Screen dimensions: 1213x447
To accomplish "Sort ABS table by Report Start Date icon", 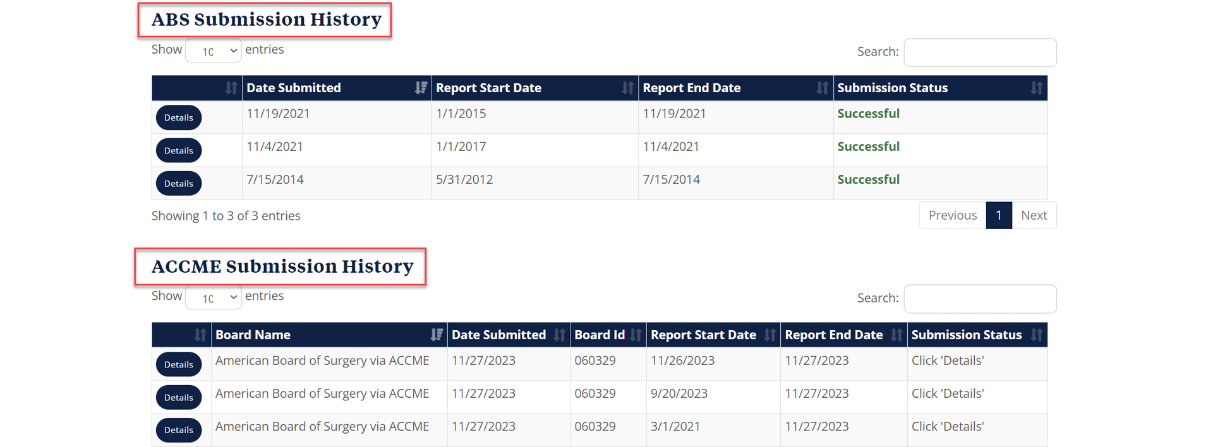I will pos(627,88).
